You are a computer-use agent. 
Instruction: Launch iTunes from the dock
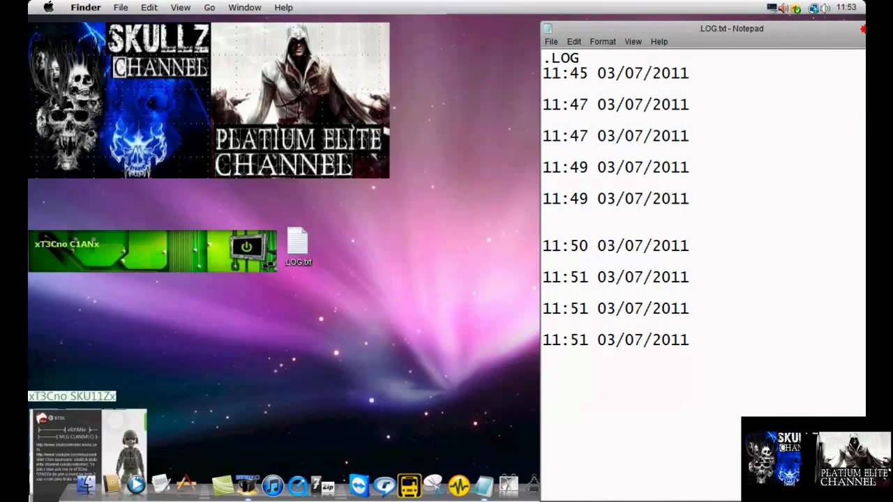[273, 485]
